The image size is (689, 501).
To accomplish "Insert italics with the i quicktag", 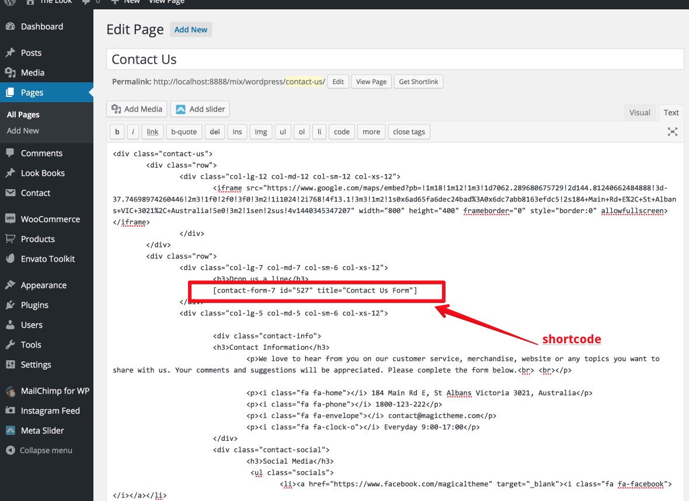I will point(133,132).
